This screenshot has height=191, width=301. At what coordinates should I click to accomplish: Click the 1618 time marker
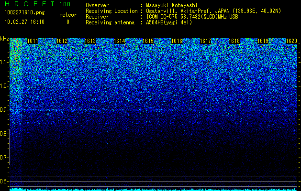click(234, 41)
